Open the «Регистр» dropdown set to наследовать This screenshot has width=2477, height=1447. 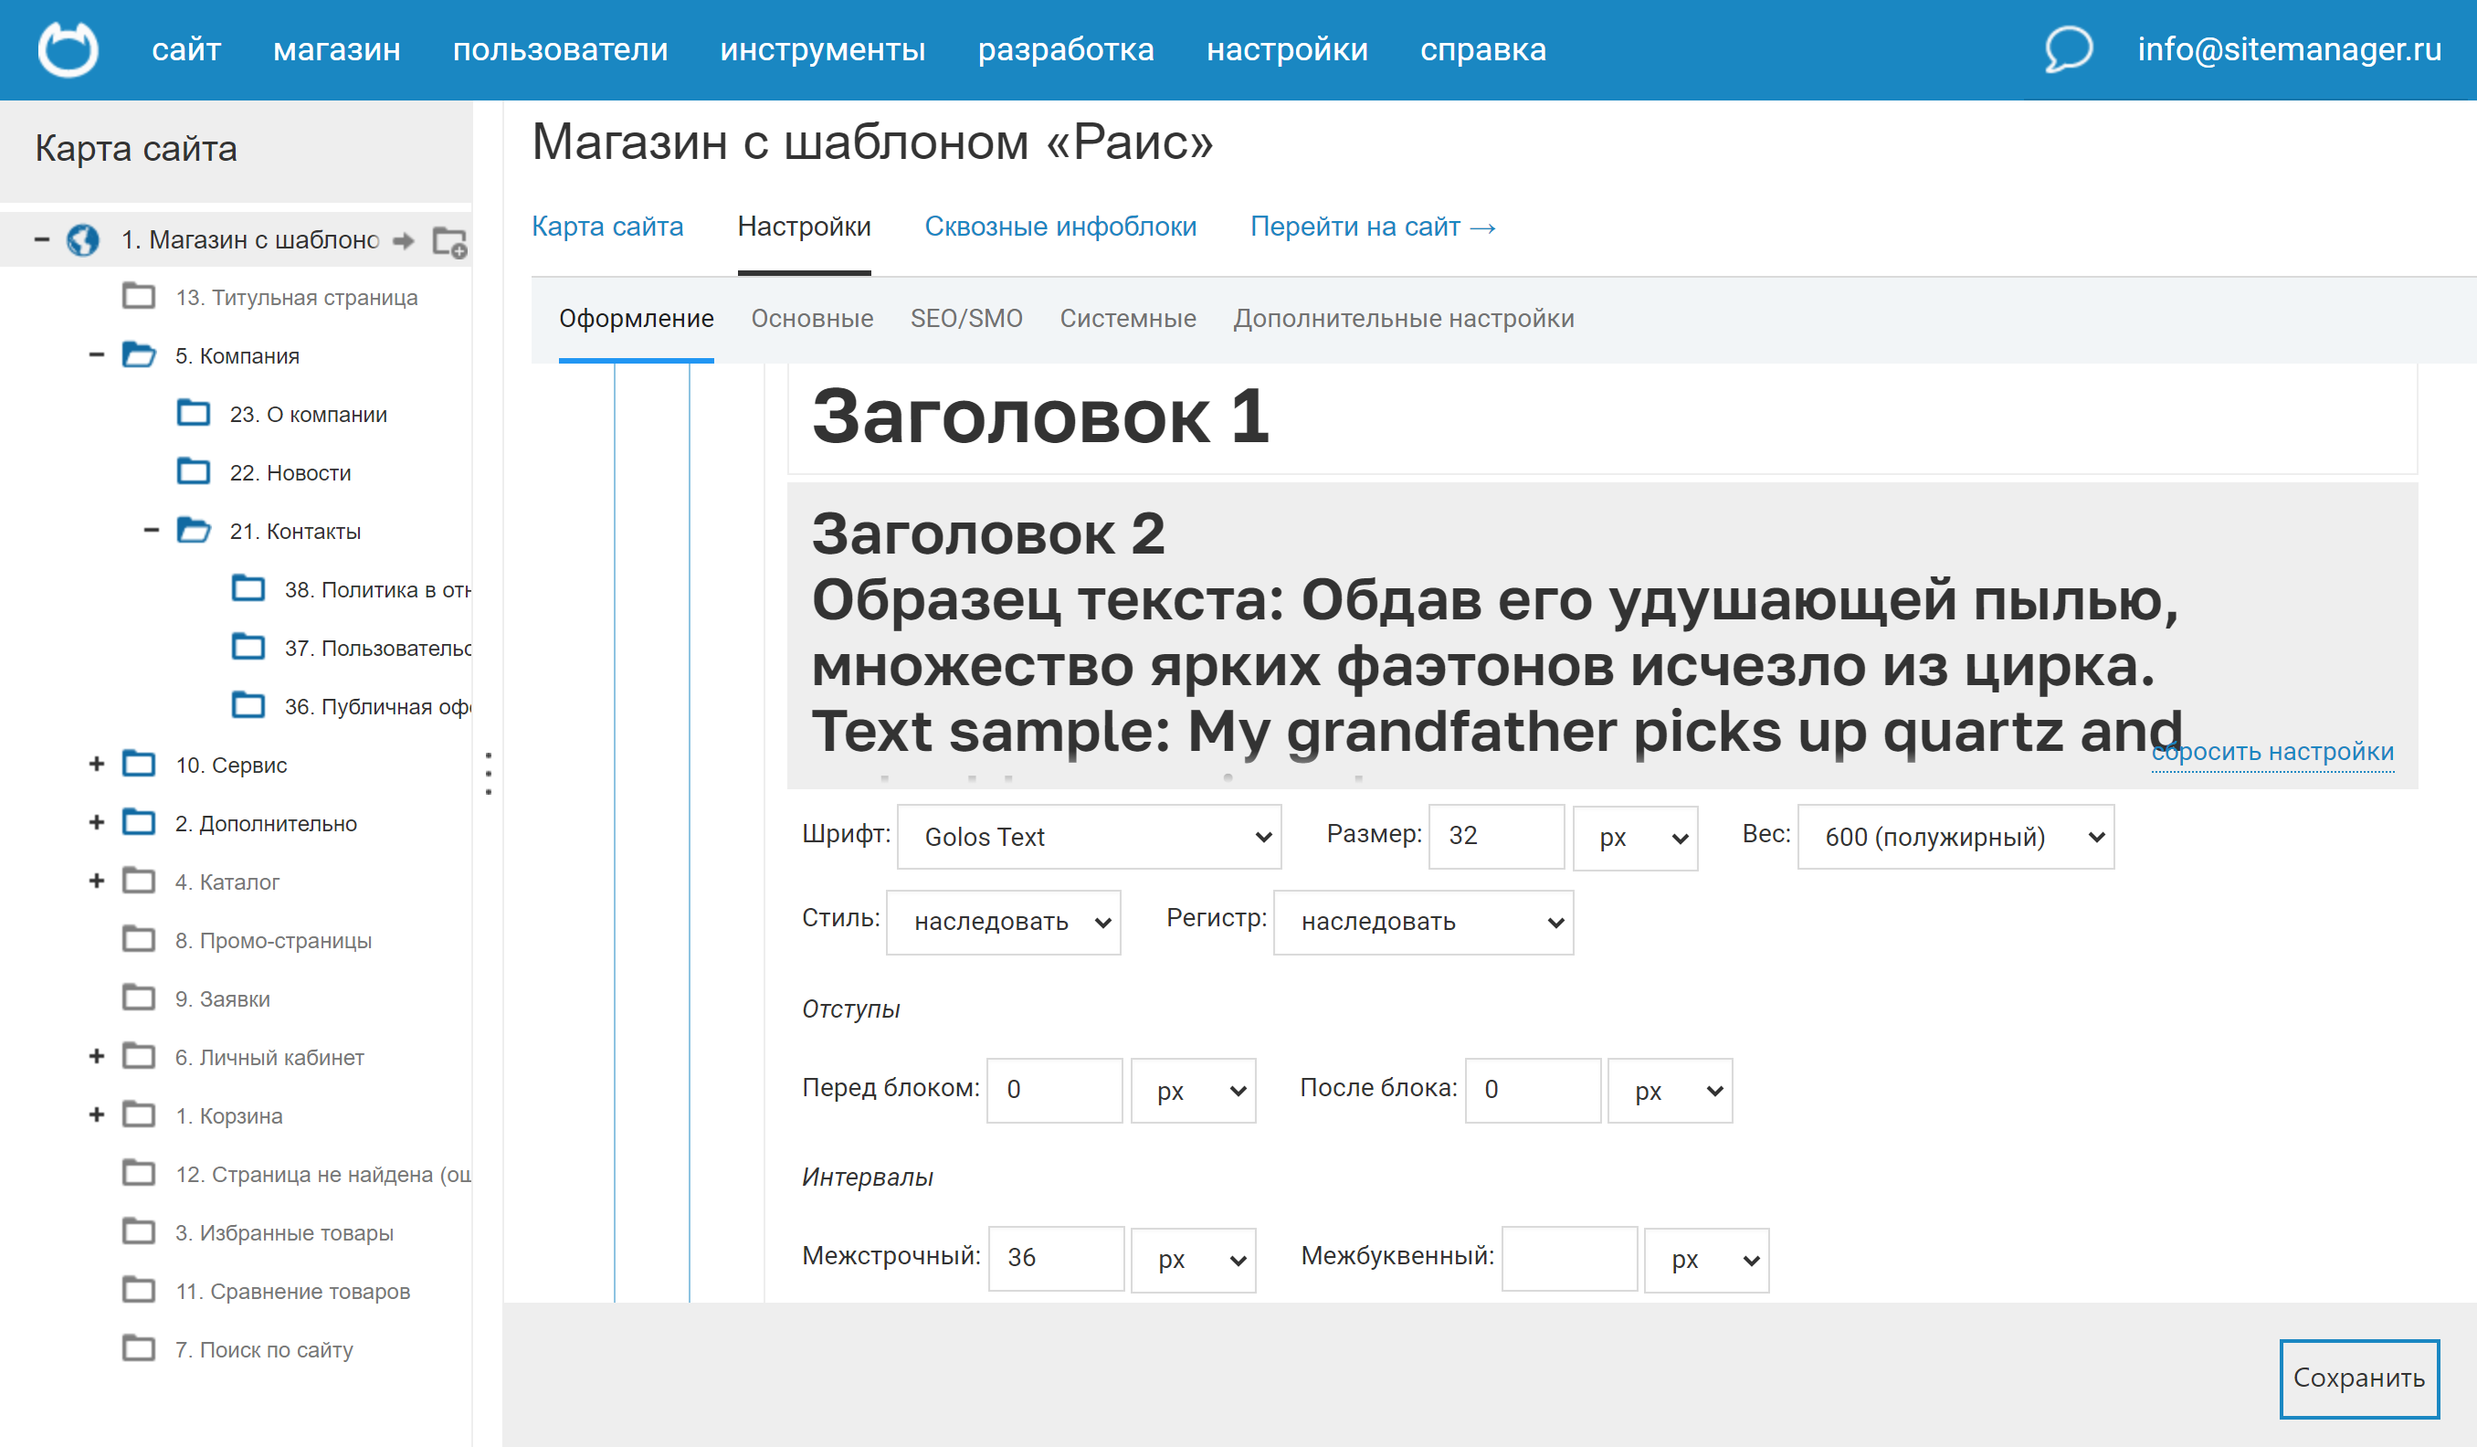click(x=1423, y=921)
